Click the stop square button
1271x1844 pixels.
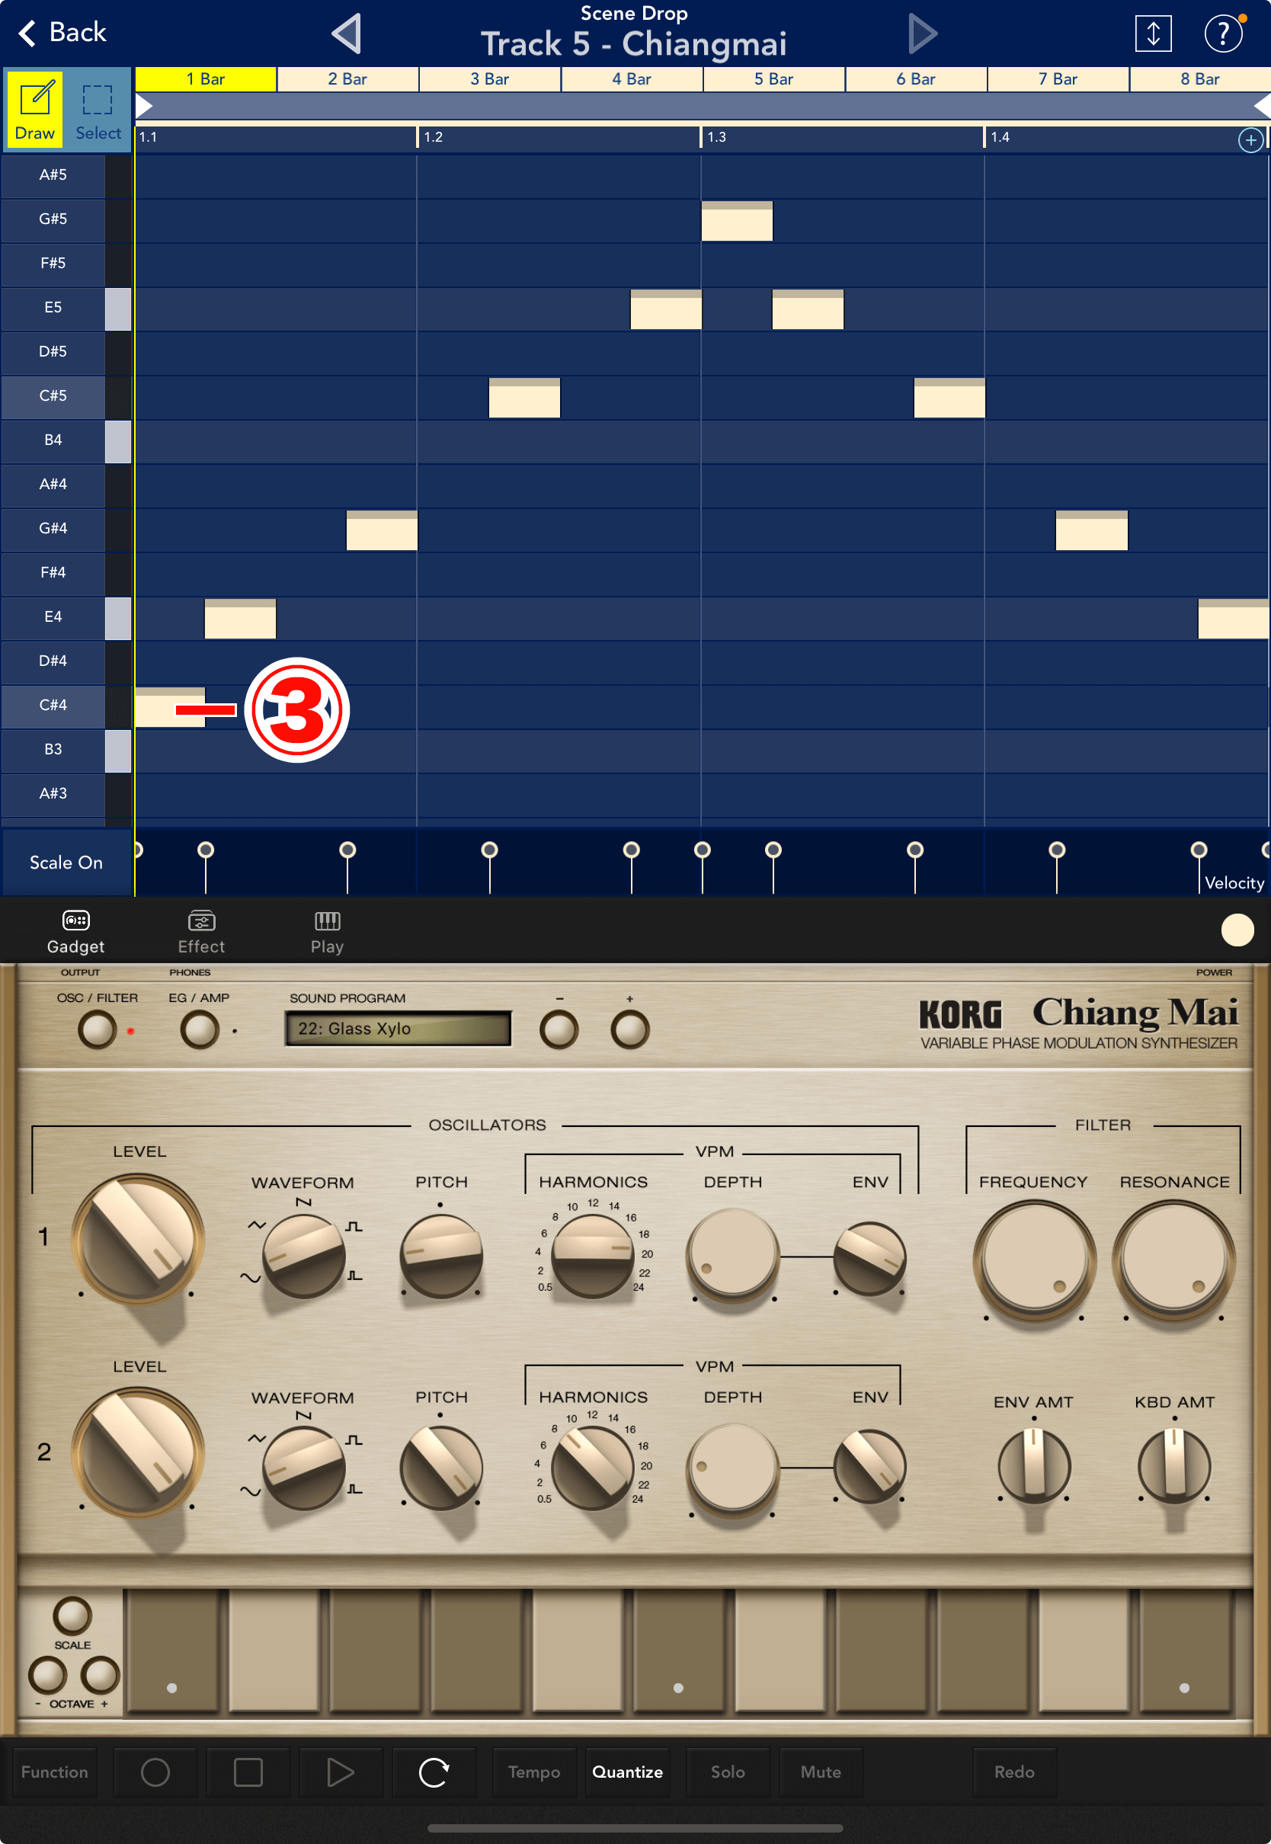tap(248, 1772)
